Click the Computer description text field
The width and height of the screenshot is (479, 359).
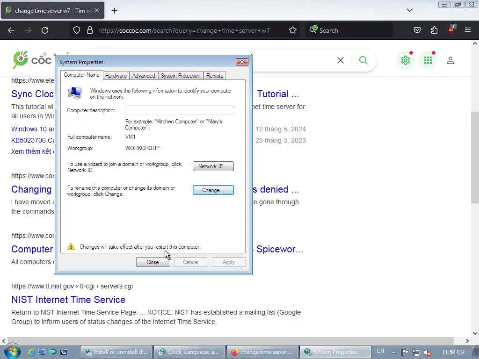pos(180,110)
